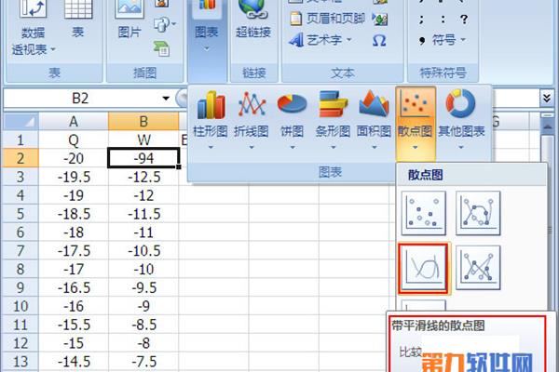This screenshot has width=559, height=372.
Task: Choose Area chart (面积图)
Action: click(374, 120)
